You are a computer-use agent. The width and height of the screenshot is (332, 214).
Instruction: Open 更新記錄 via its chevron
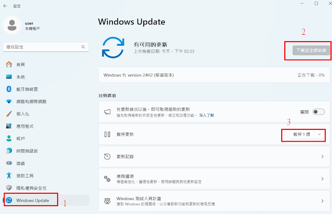click(322, 156)
